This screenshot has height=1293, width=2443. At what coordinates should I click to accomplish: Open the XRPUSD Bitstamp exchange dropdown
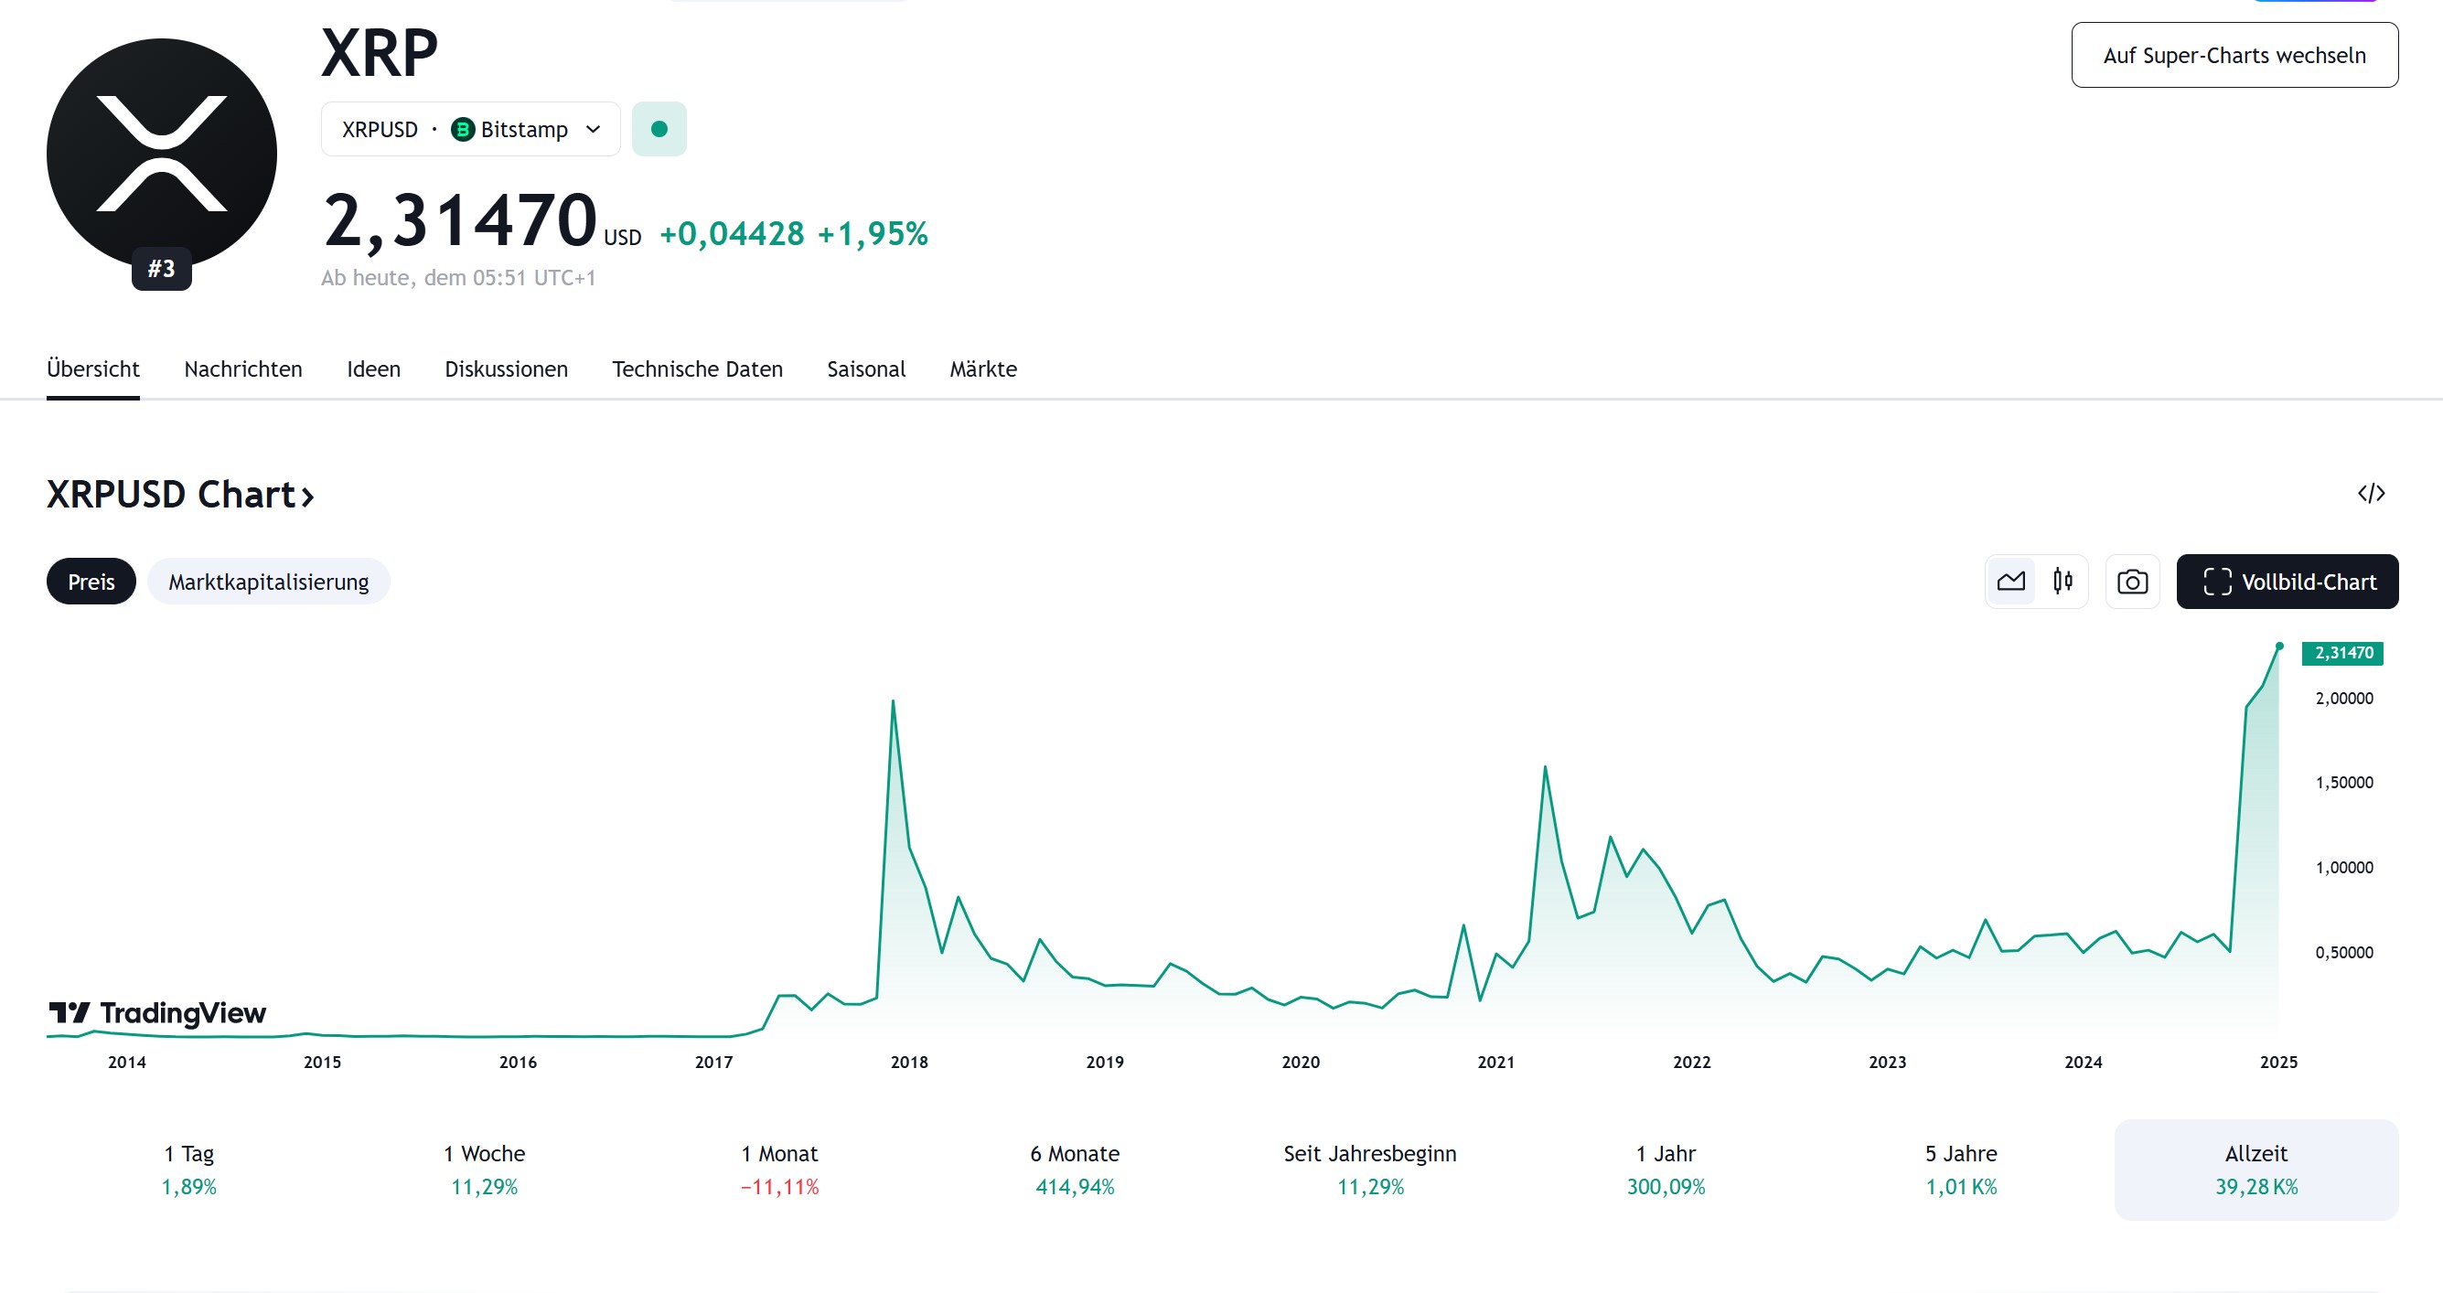(470, 129)
